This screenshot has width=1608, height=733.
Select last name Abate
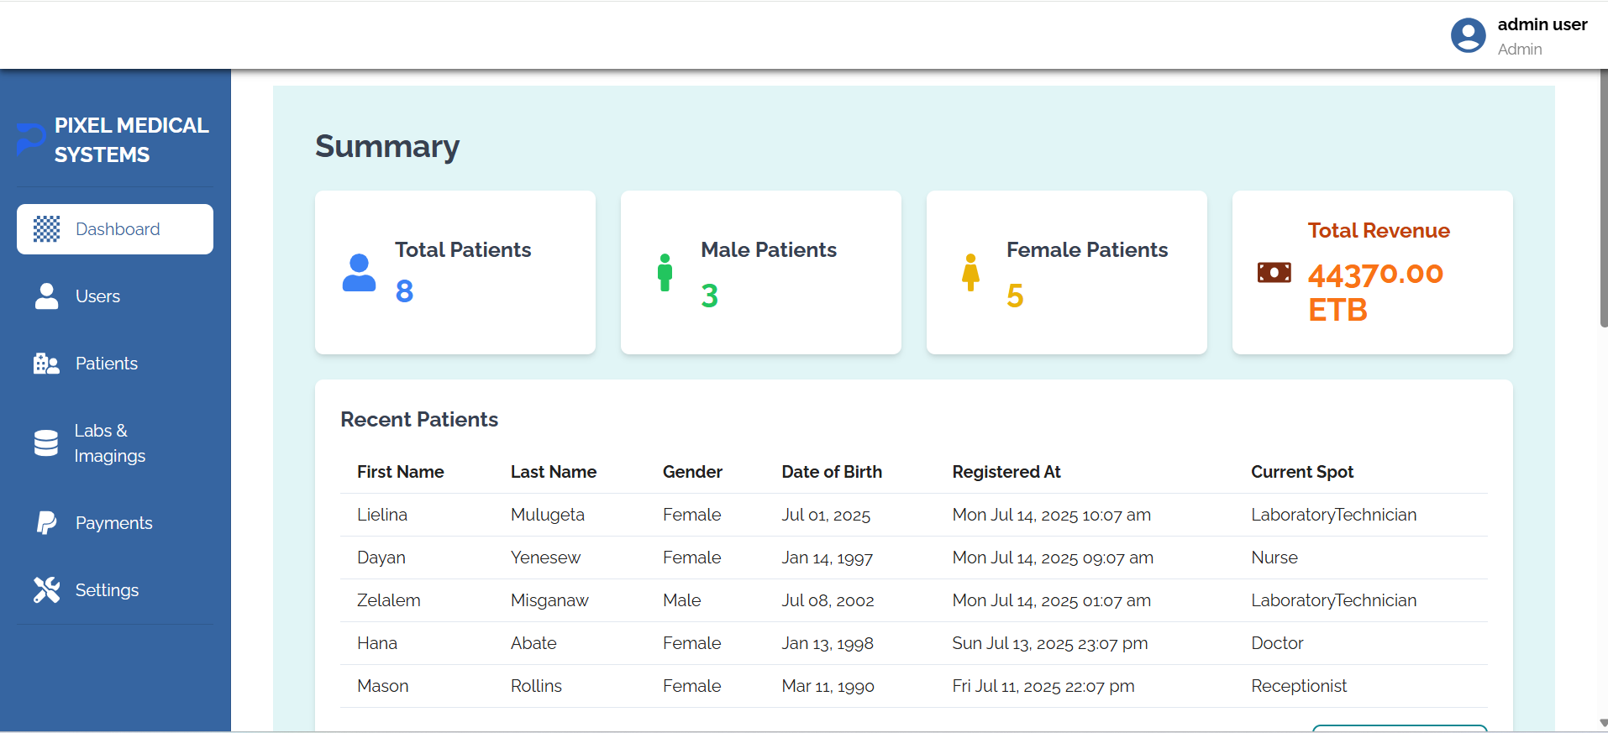point(533,643)
